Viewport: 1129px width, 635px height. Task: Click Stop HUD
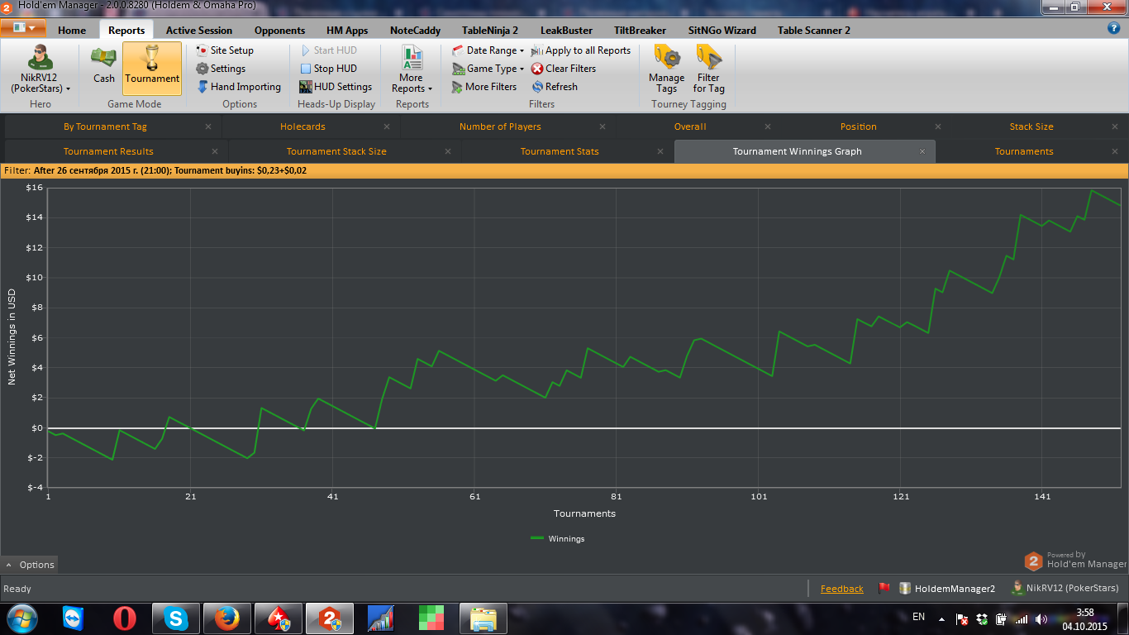coord(328,69)
